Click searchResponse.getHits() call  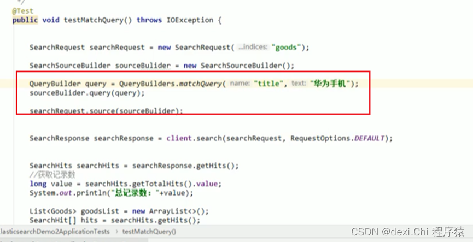(x=184, y=166)
